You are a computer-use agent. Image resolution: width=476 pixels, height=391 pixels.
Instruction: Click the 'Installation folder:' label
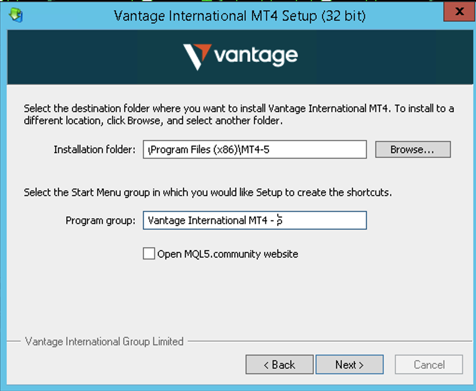(94, 150)
